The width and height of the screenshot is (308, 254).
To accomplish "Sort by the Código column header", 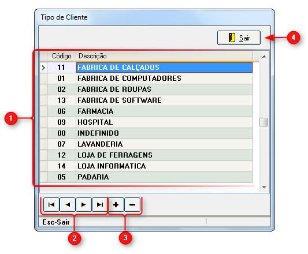I will pyautogui.click(x=61, y=56).
